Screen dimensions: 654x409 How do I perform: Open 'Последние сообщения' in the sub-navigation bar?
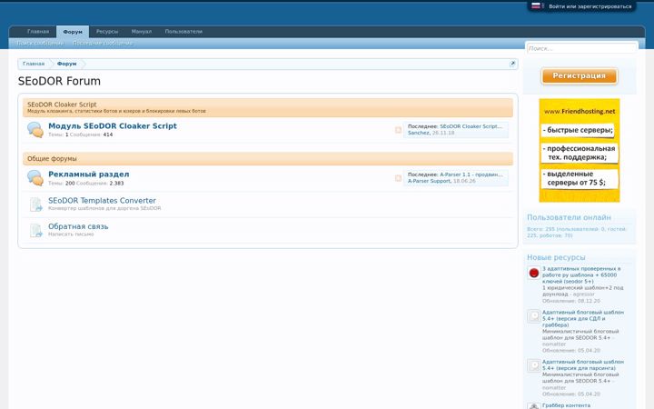103,43
